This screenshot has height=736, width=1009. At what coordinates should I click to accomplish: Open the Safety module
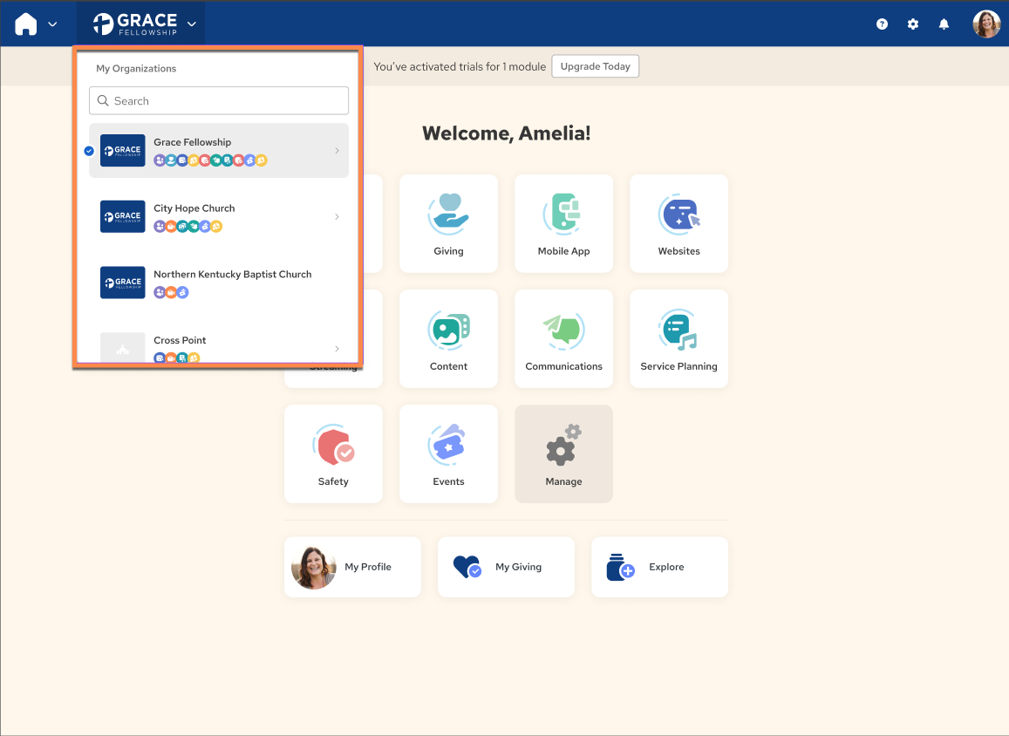click(x=333, y=453)
